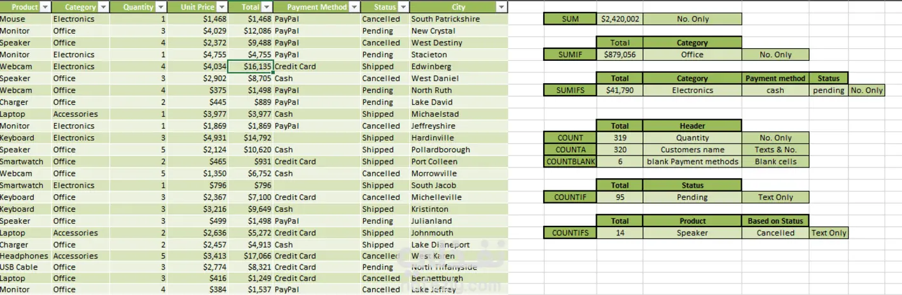
Task: Select the COUNTA result cell 320
Action: 620,150
